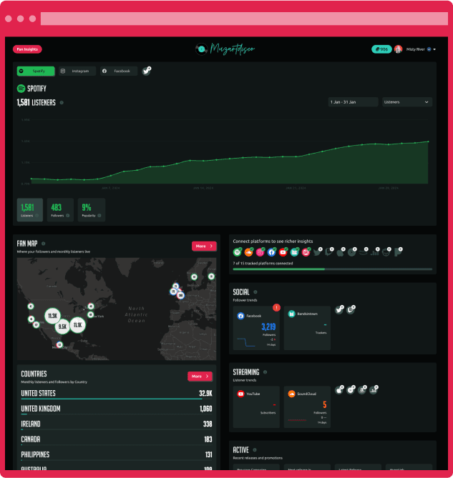
Task: Open SoundCloud followers card in Streaming
Action: tap(307, 407)
